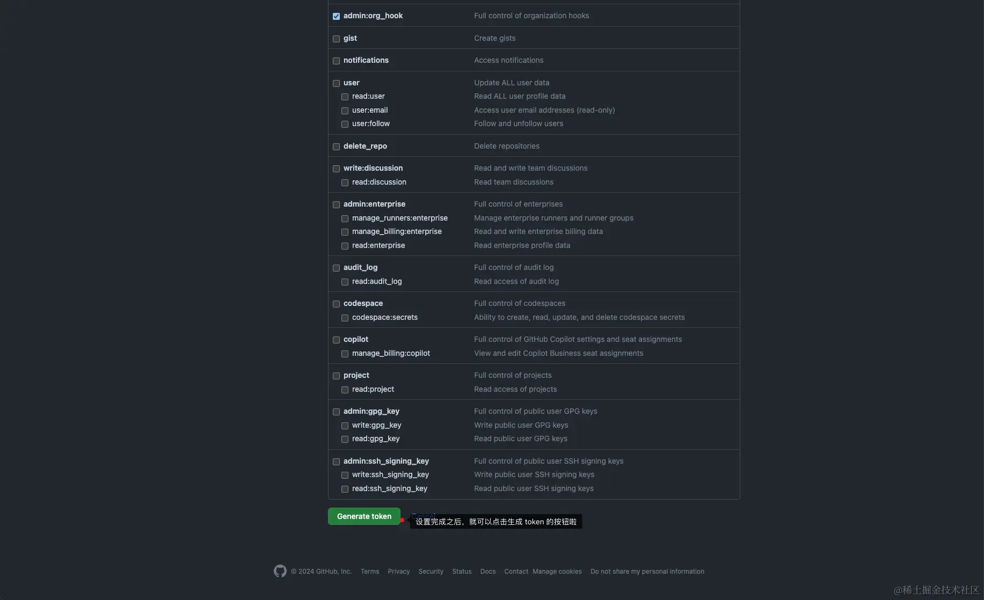Check admin:enterprise scope
Viewport: 984px width, 600px height.
[x=336, y=204]
